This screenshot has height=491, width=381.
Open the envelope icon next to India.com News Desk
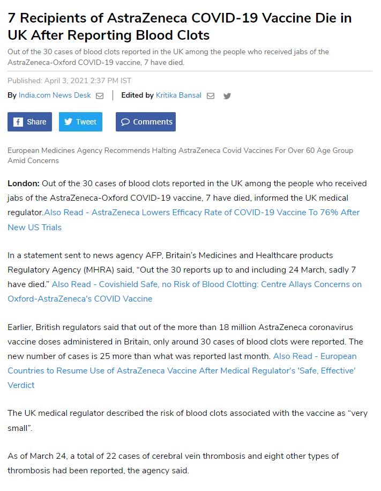tap(100, 95)
